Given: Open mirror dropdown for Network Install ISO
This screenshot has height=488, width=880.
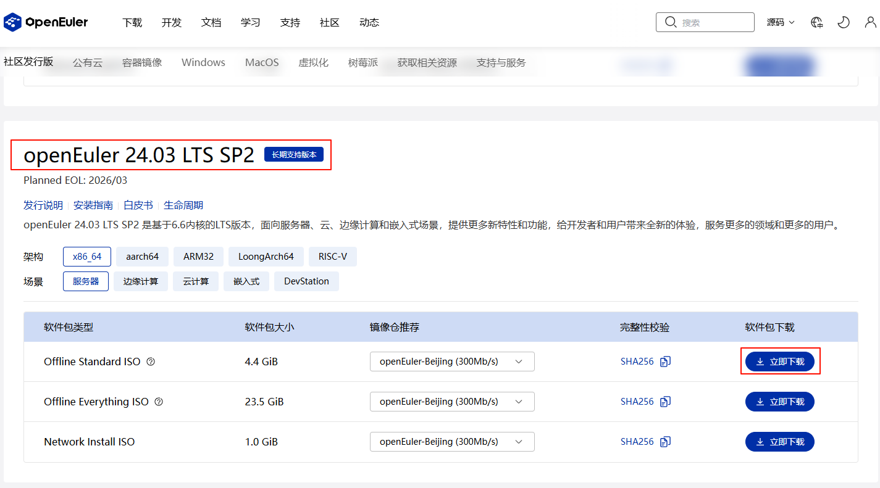Looking at the screenshot, I should [x=452, y=442].
